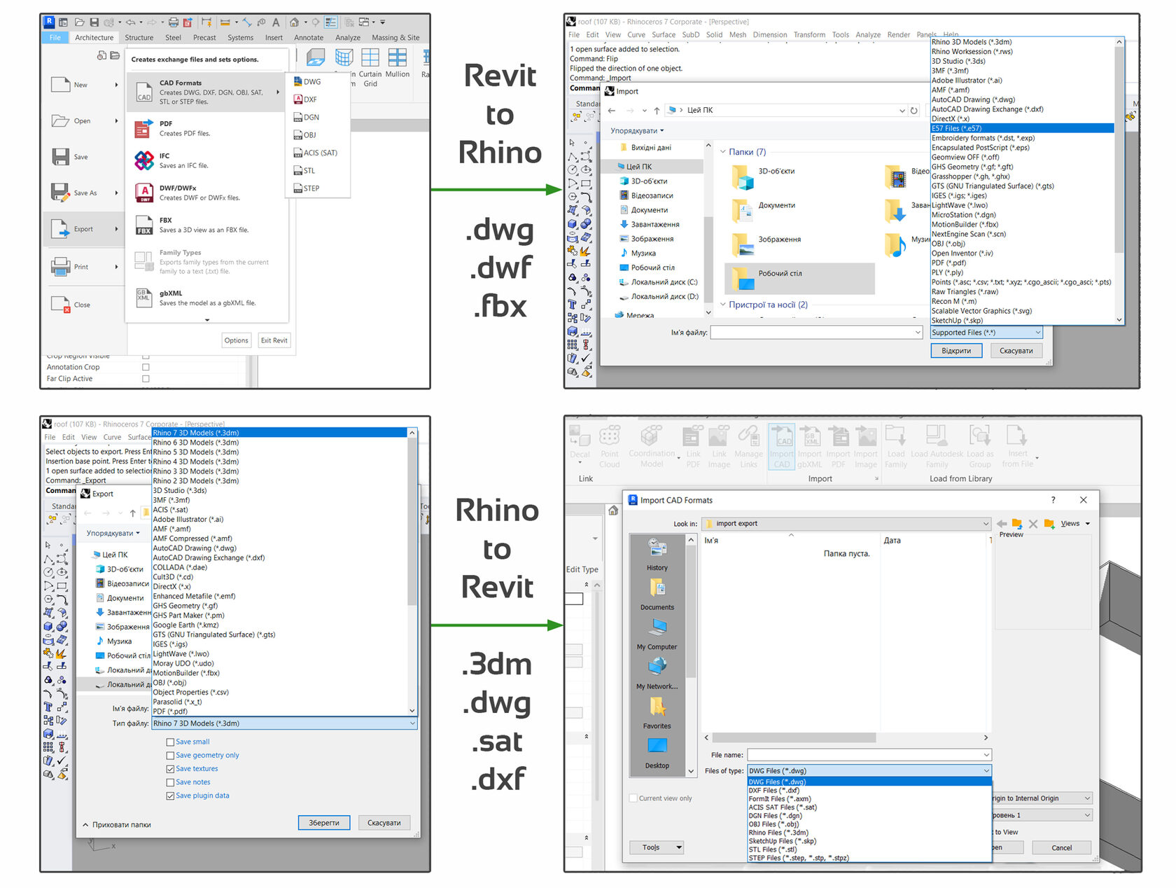Image resolution: width=1176 pixels, height=888 pixels.
Task: Select Rhino Files (*.3dm) in file type list
Action: pos(778,833)
